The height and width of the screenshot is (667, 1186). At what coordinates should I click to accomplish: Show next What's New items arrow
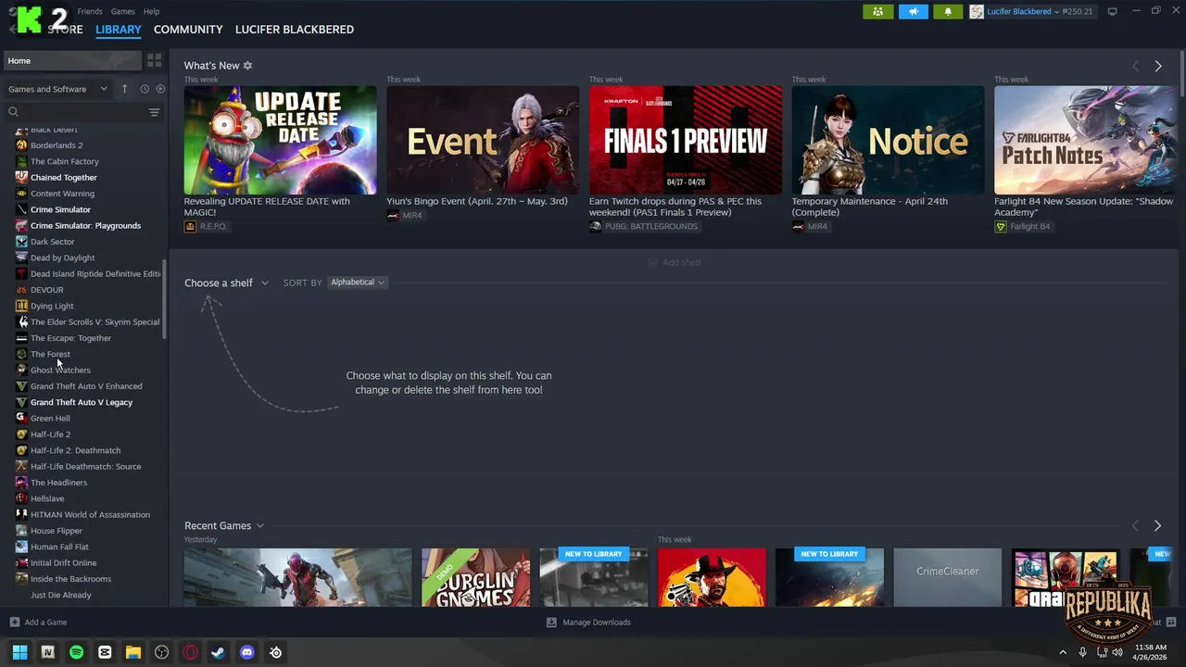click(1157, 66)
